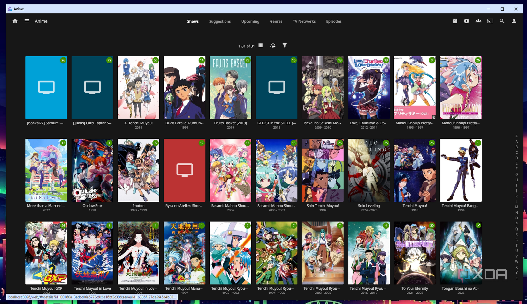This screenshot has height=304, width=527.
Task: Switch to the Shows tab
Action: pos(193,21)
